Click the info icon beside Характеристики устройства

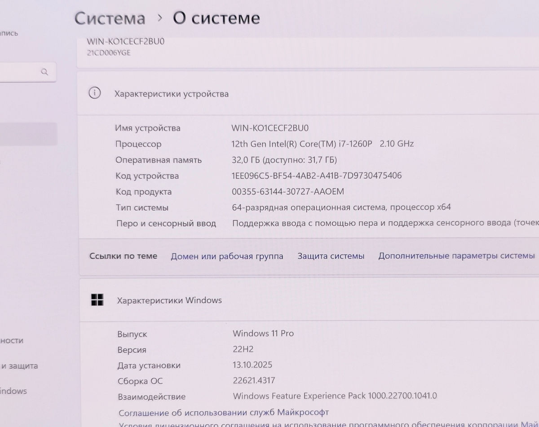94,93
